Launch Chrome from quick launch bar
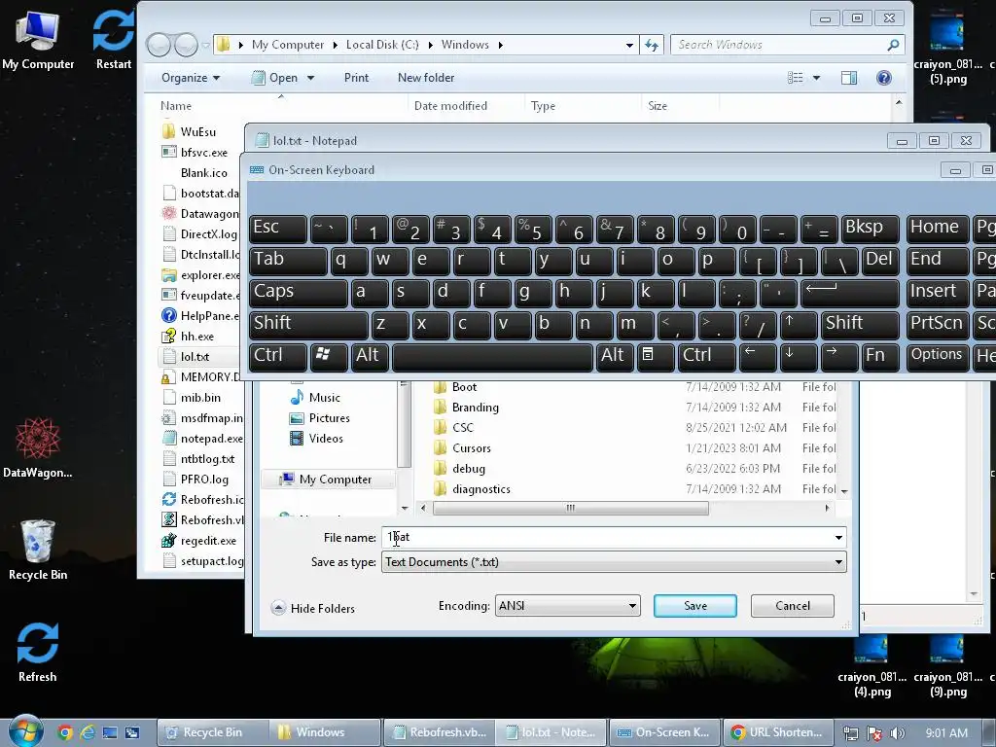This screenshot has width=996, height=747. click(64, 732)
